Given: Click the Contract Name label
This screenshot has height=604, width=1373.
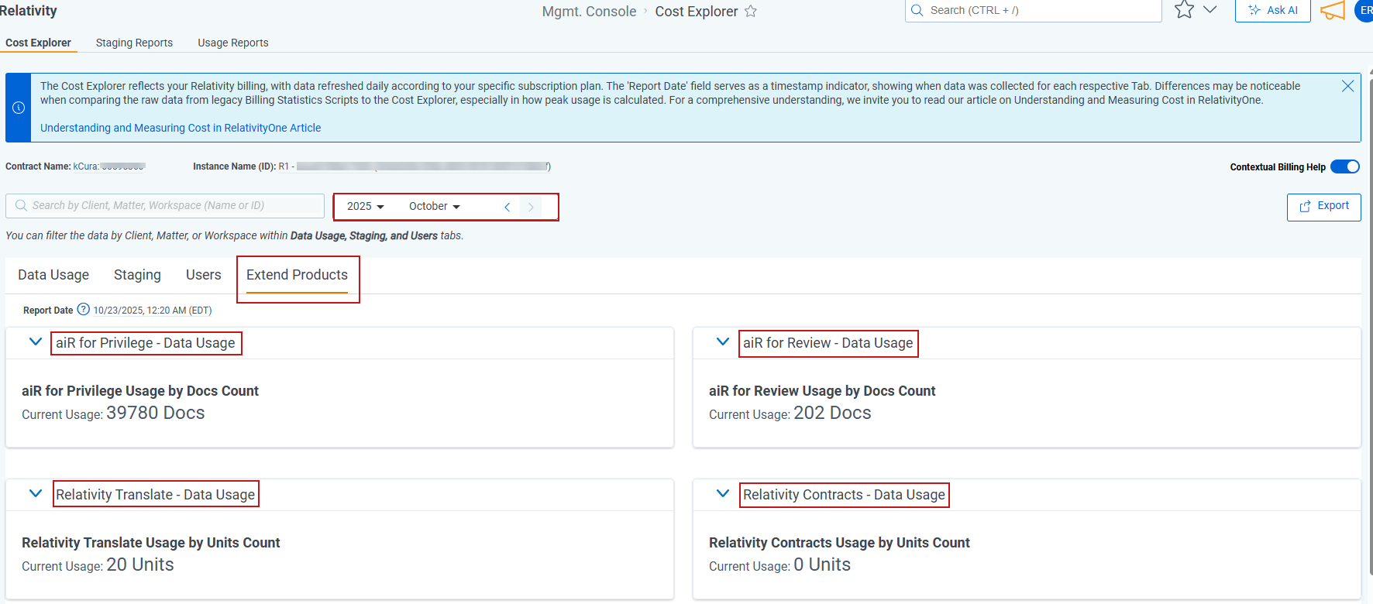Looking at the screenshot, I should (x=38, y=166).
